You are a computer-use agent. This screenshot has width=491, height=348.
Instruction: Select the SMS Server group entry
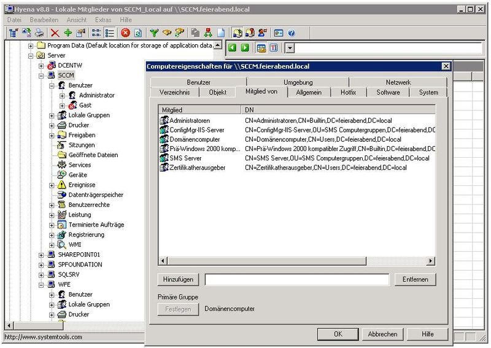pos(184,158)
